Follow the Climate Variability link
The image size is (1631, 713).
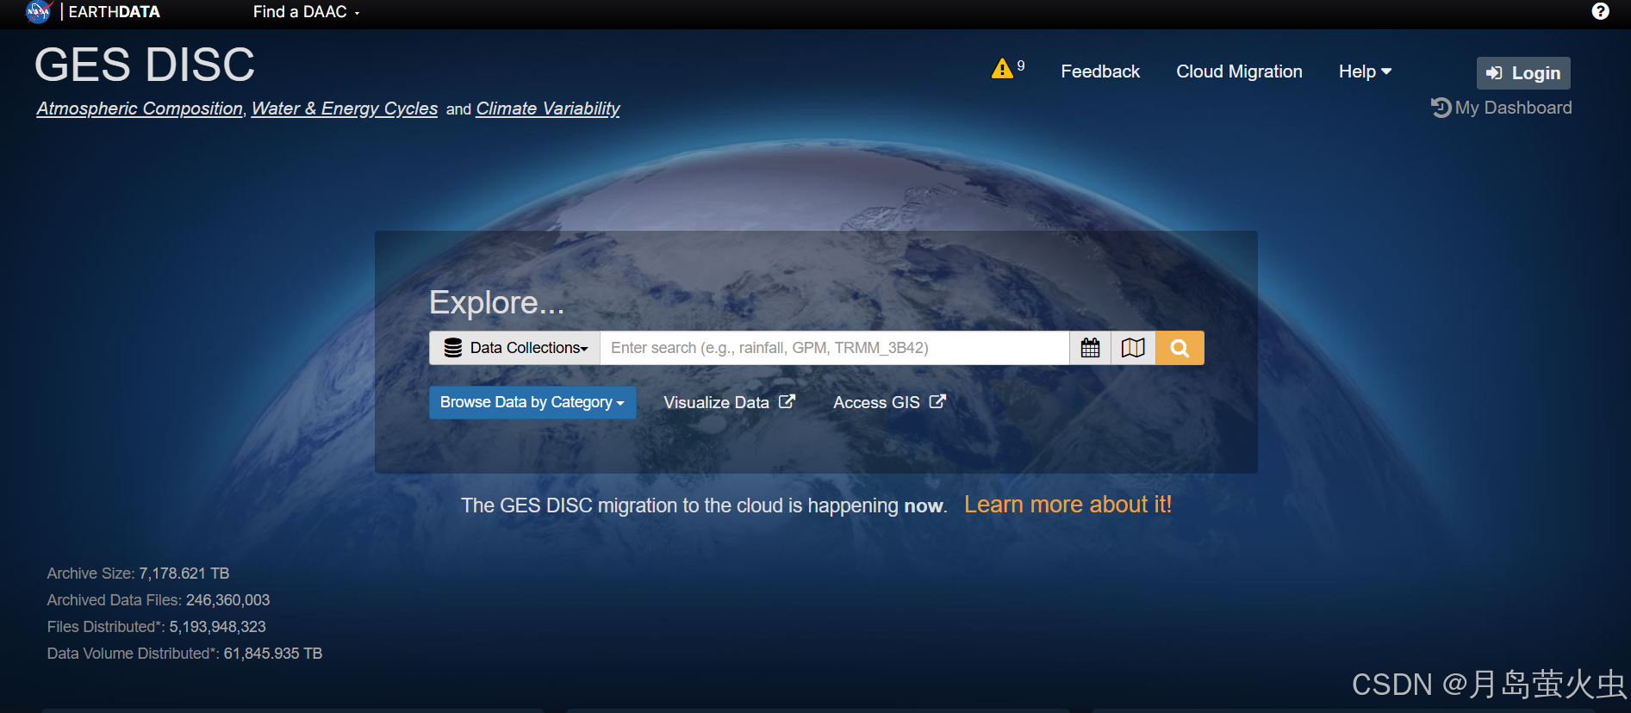(548, 108)
